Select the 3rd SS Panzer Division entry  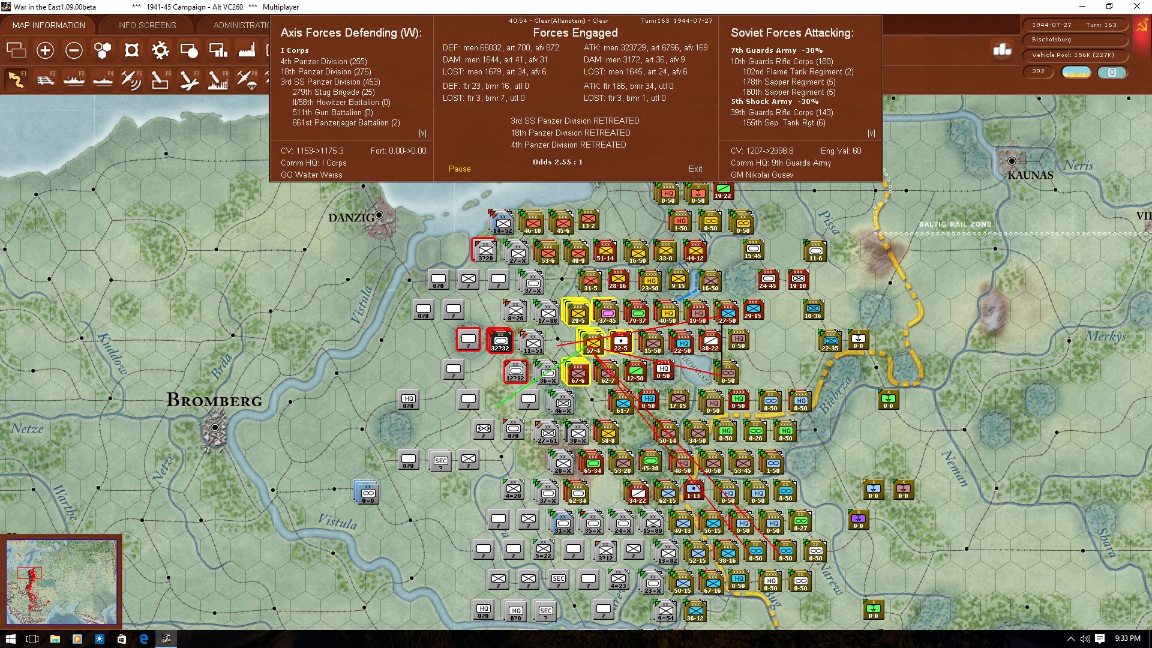pyautogui.click(x=330, y=82)
